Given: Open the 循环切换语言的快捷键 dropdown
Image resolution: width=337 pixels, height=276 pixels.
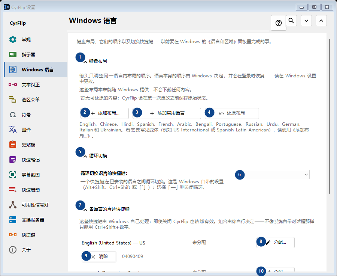Looking at the screenshot, I should (272, 175).
